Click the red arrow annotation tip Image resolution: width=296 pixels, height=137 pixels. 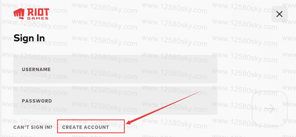127,123
